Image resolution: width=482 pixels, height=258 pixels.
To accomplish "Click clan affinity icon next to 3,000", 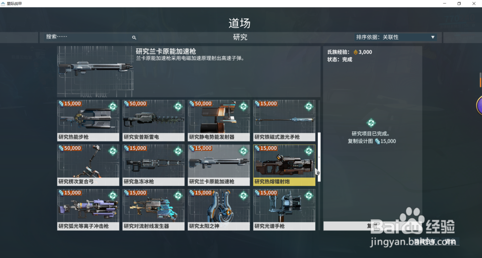I will coord(356,52).
